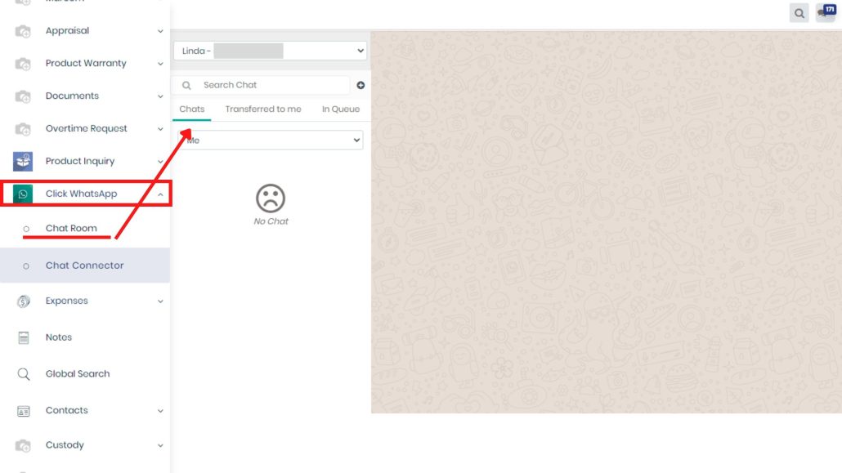Open the Product Warranty menu label
The width and height of the screenshot is (842, 473).
86,64
